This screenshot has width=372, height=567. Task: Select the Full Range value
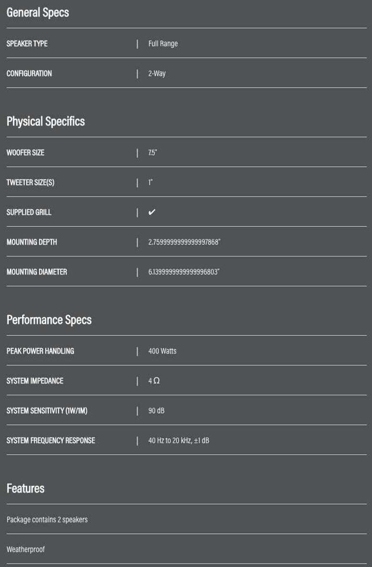pos(163,43)
